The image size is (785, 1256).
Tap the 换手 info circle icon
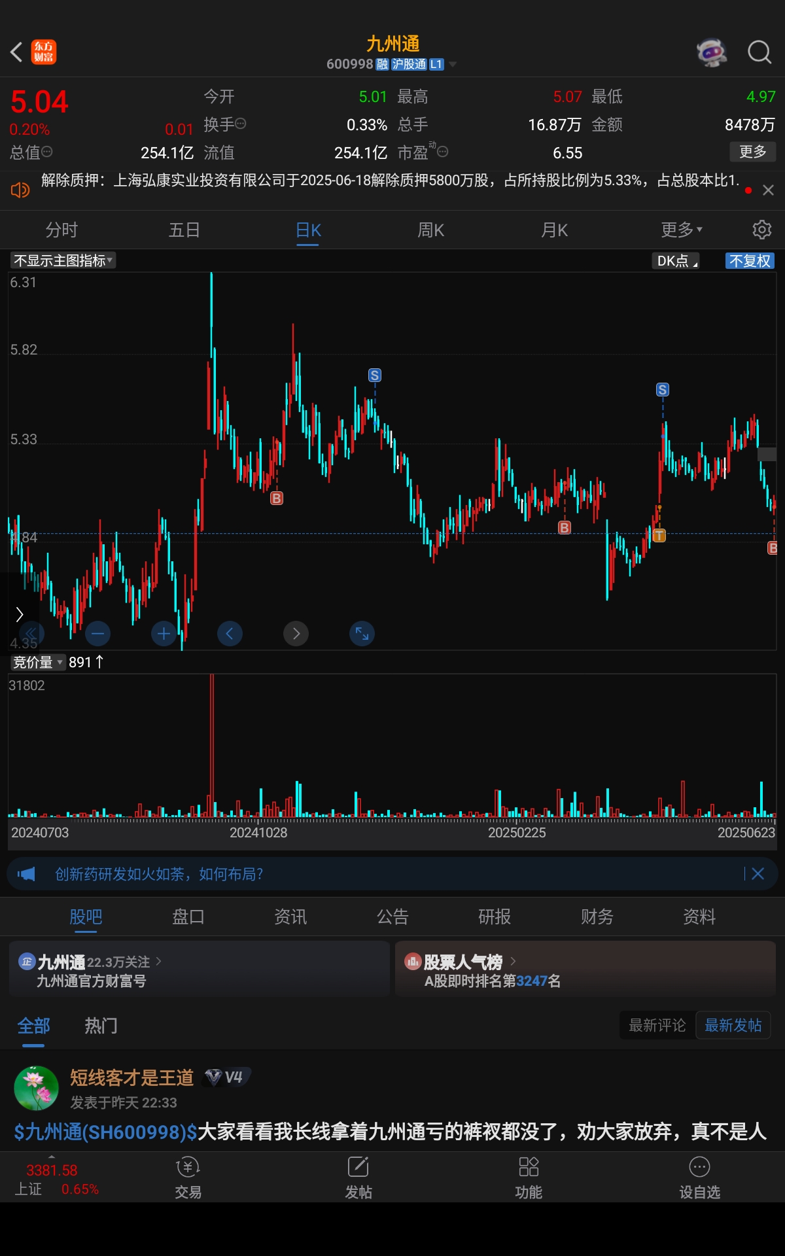241,124
